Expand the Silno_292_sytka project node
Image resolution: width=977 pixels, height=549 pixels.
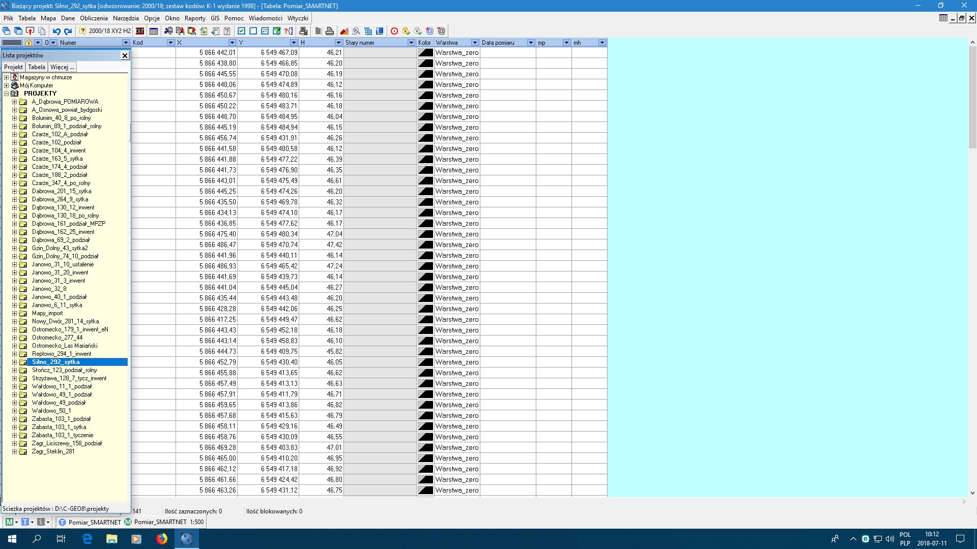pos(15,362)
